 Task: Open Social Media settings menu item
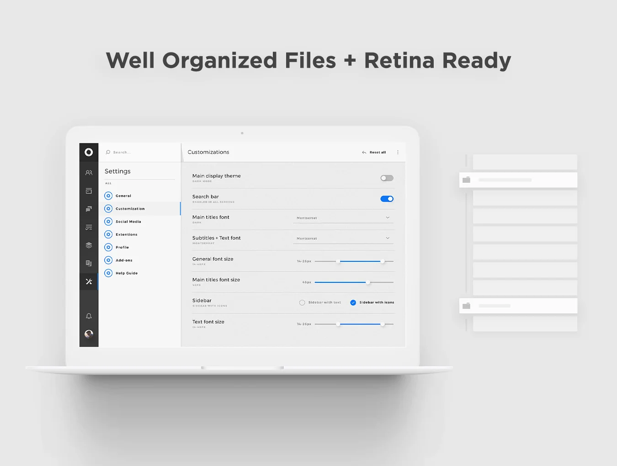click(x=139, y=222)
